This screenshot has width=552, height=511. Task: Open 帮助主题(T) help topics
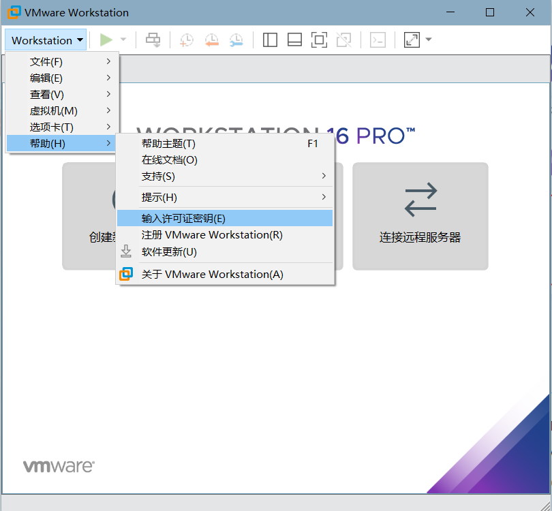(225, 144)
